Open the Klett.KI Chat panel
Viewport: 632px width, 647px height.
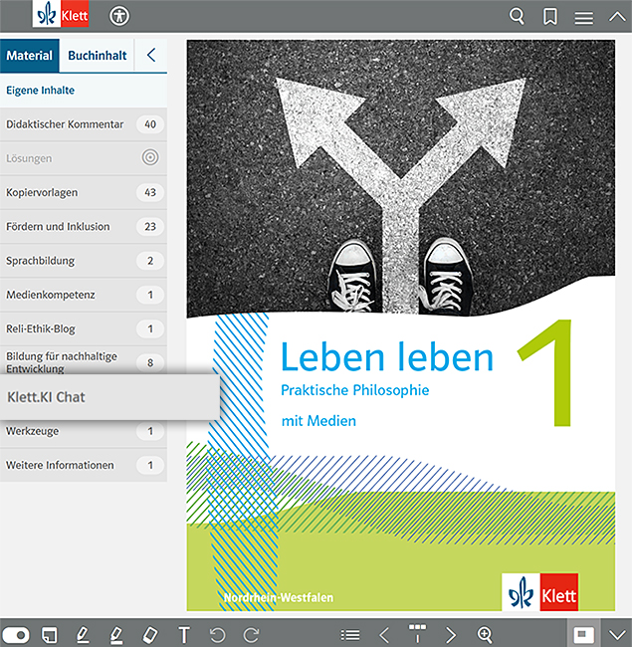(109, 397)
